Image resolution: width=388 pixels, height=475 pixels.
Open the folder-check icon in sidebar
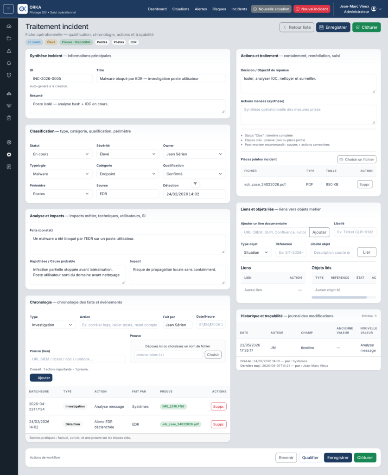[x=9, y=39]
